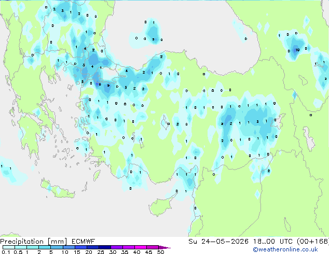Click the 'Su 24-05-2026' date text
The height and width of the screenshot is (254, 329).
click(x=218, y=242)
